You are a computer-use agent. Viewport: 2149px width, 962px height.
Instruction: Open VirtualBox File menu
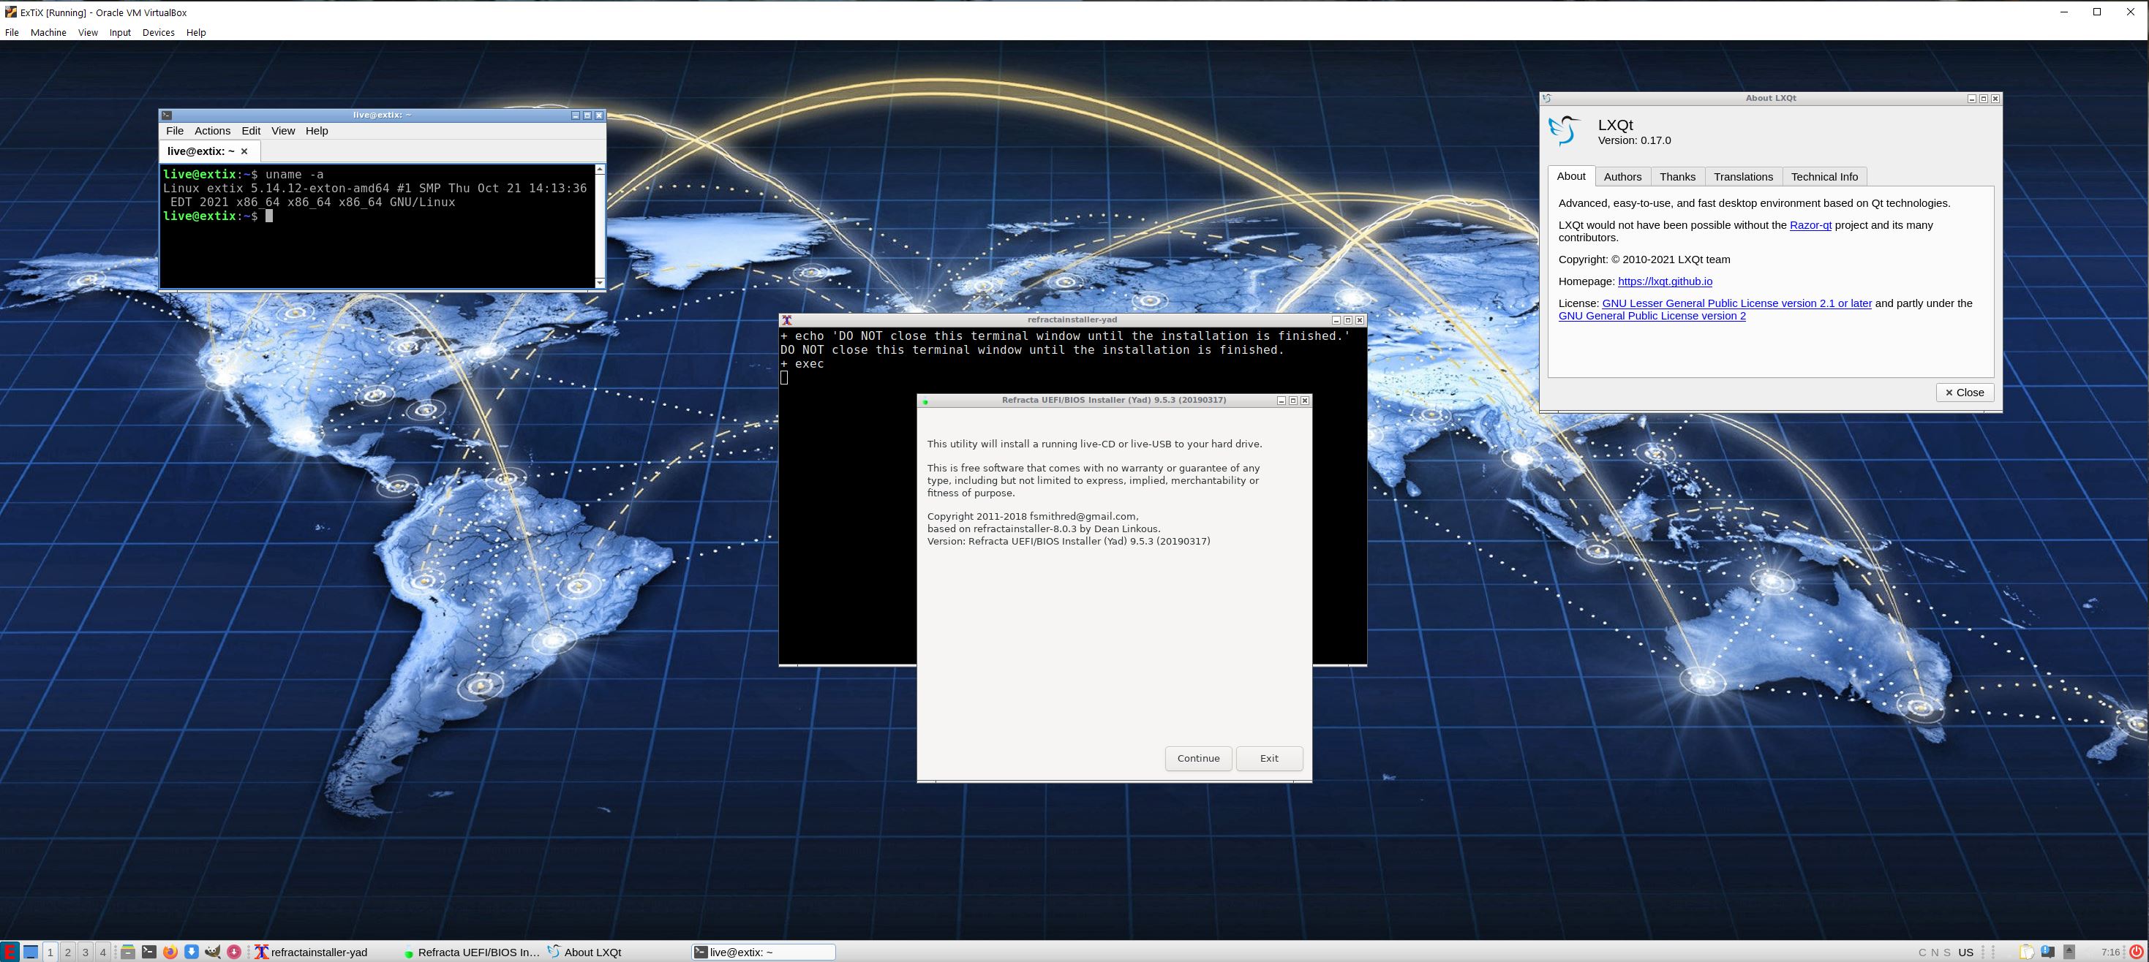coord(12,32)
